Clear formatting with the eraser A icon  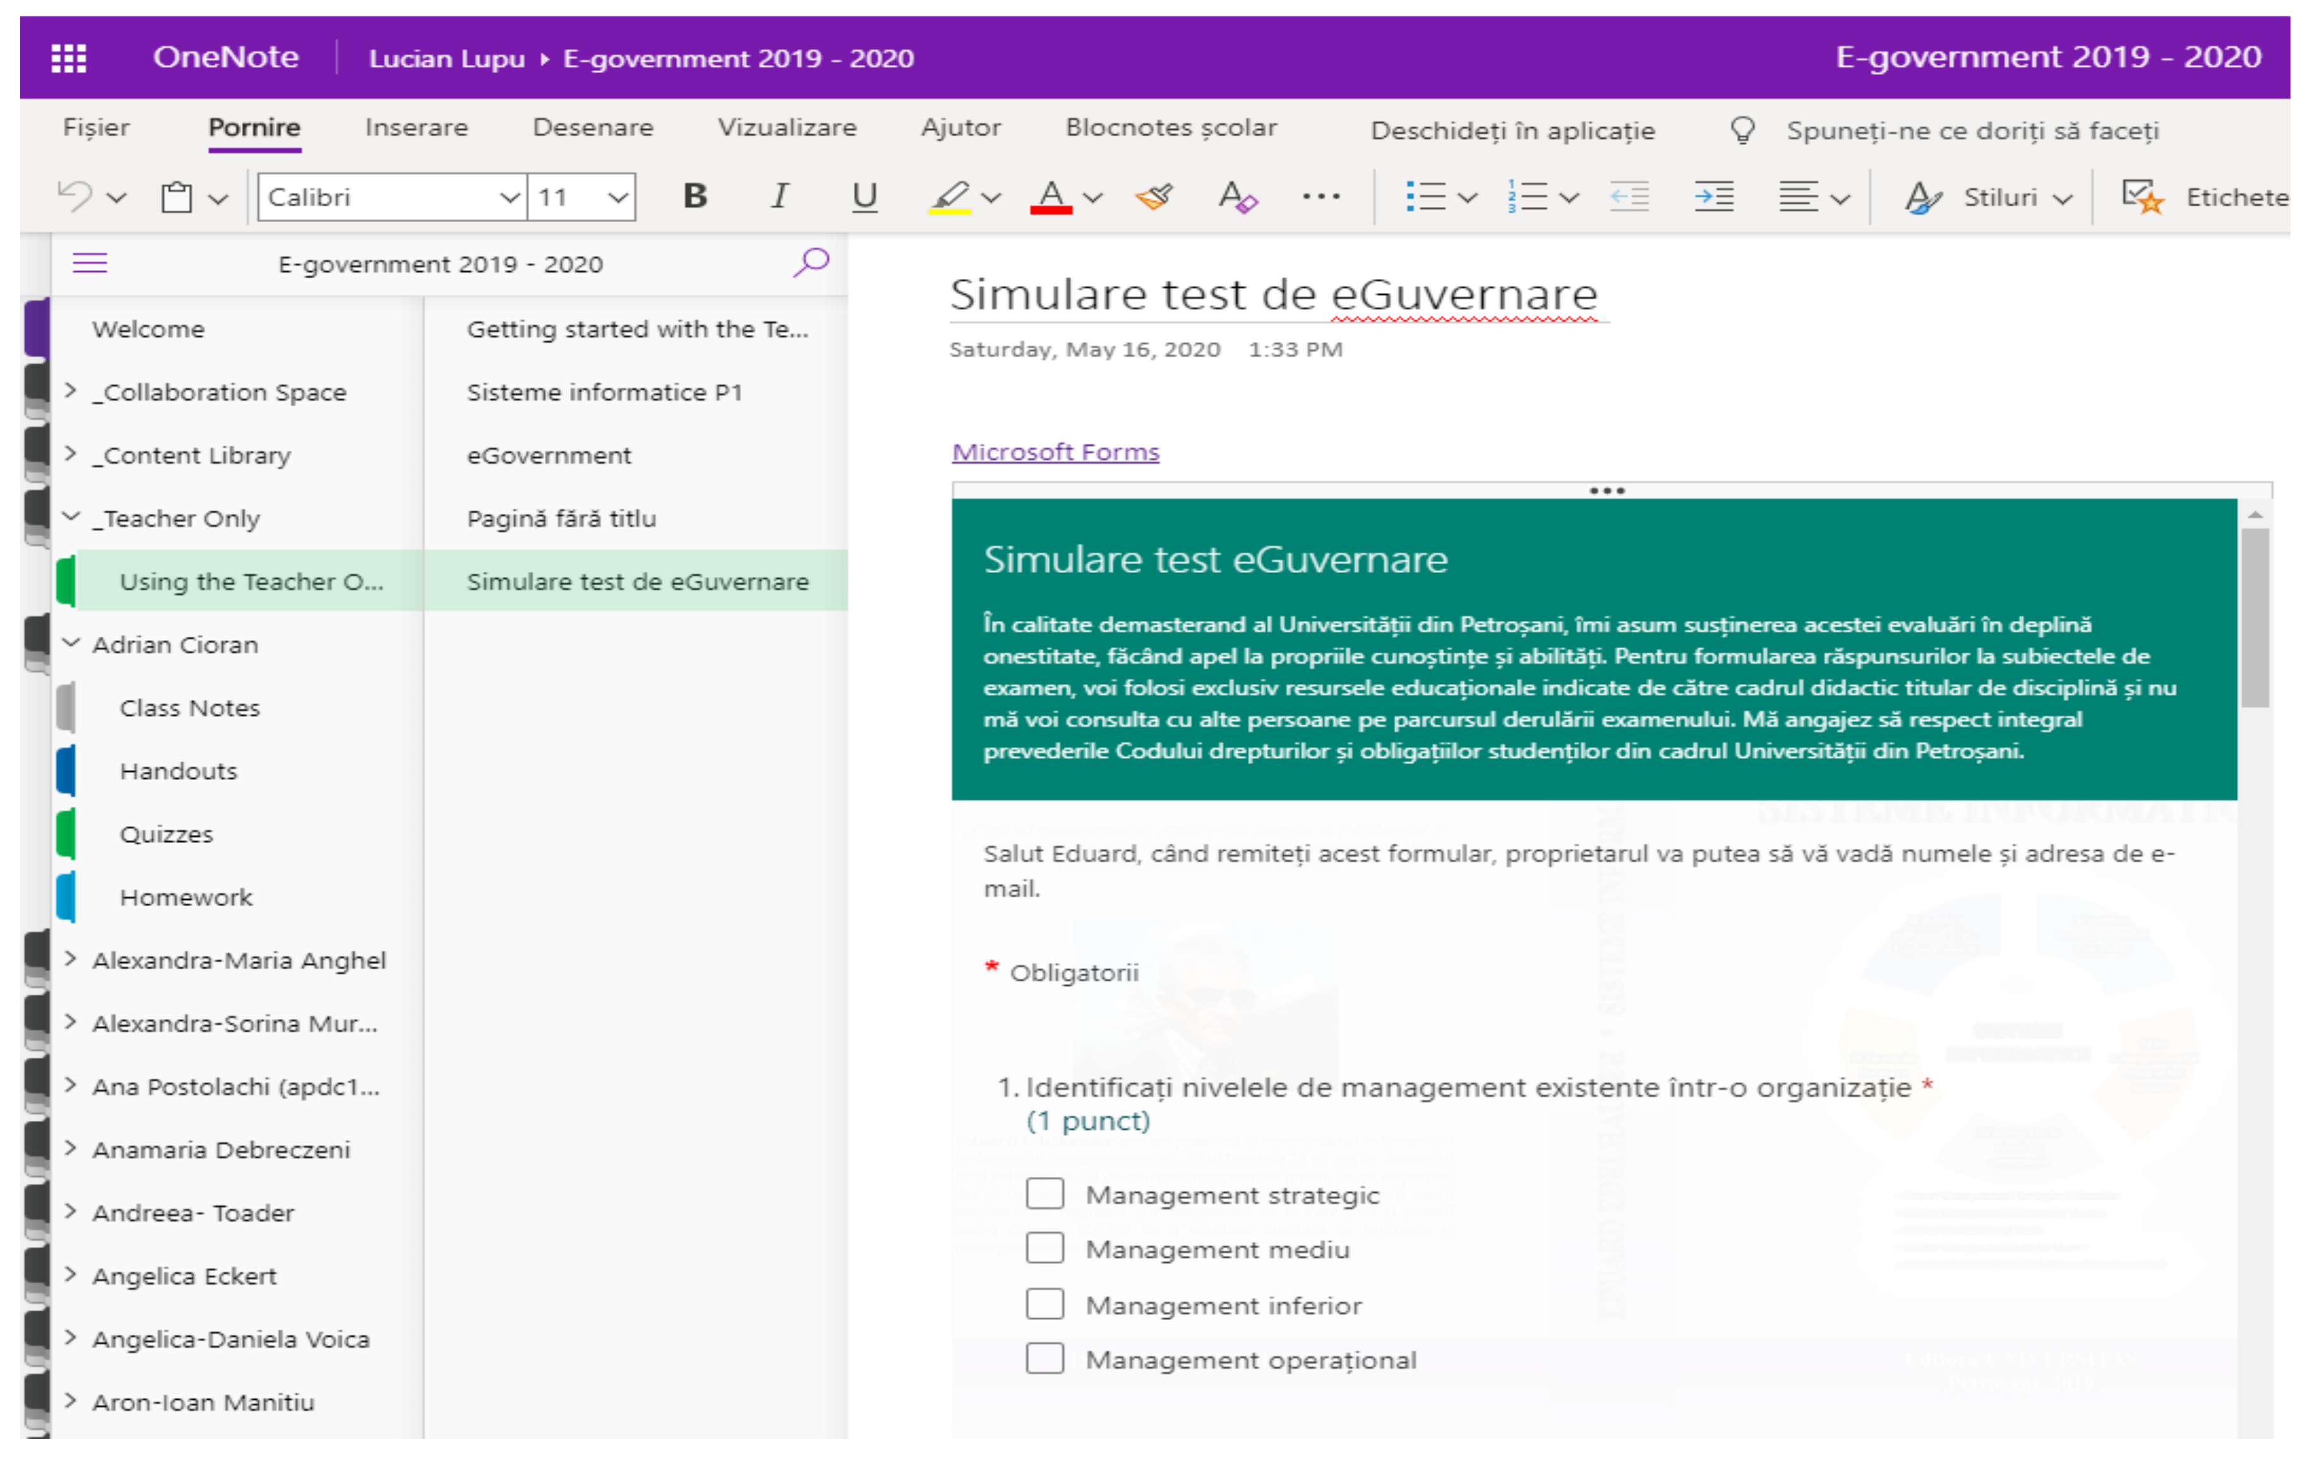tap(1238, 198)
